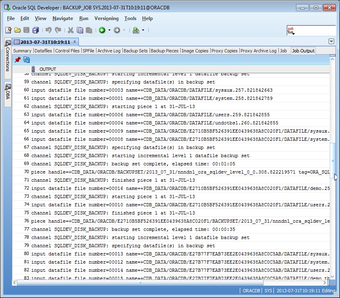Viewport: 340px width, 298px height.
Task: Click the Undo toolbar icon
Action: (48, 30)
